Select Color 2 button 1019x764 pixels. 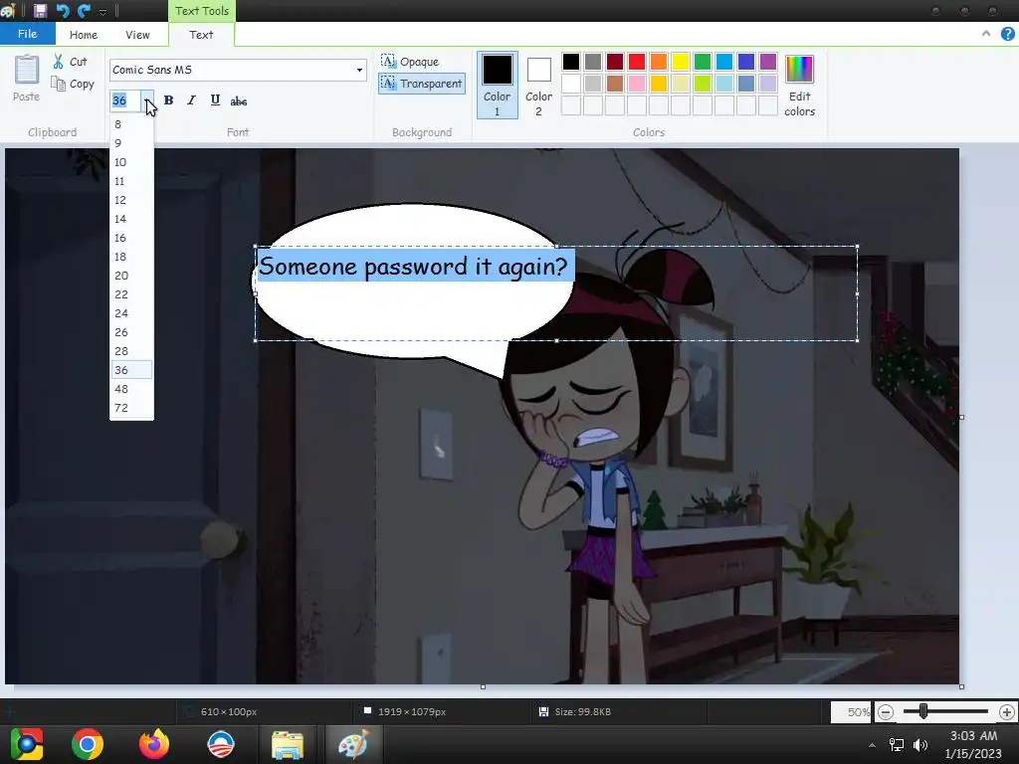coord(538,86)
